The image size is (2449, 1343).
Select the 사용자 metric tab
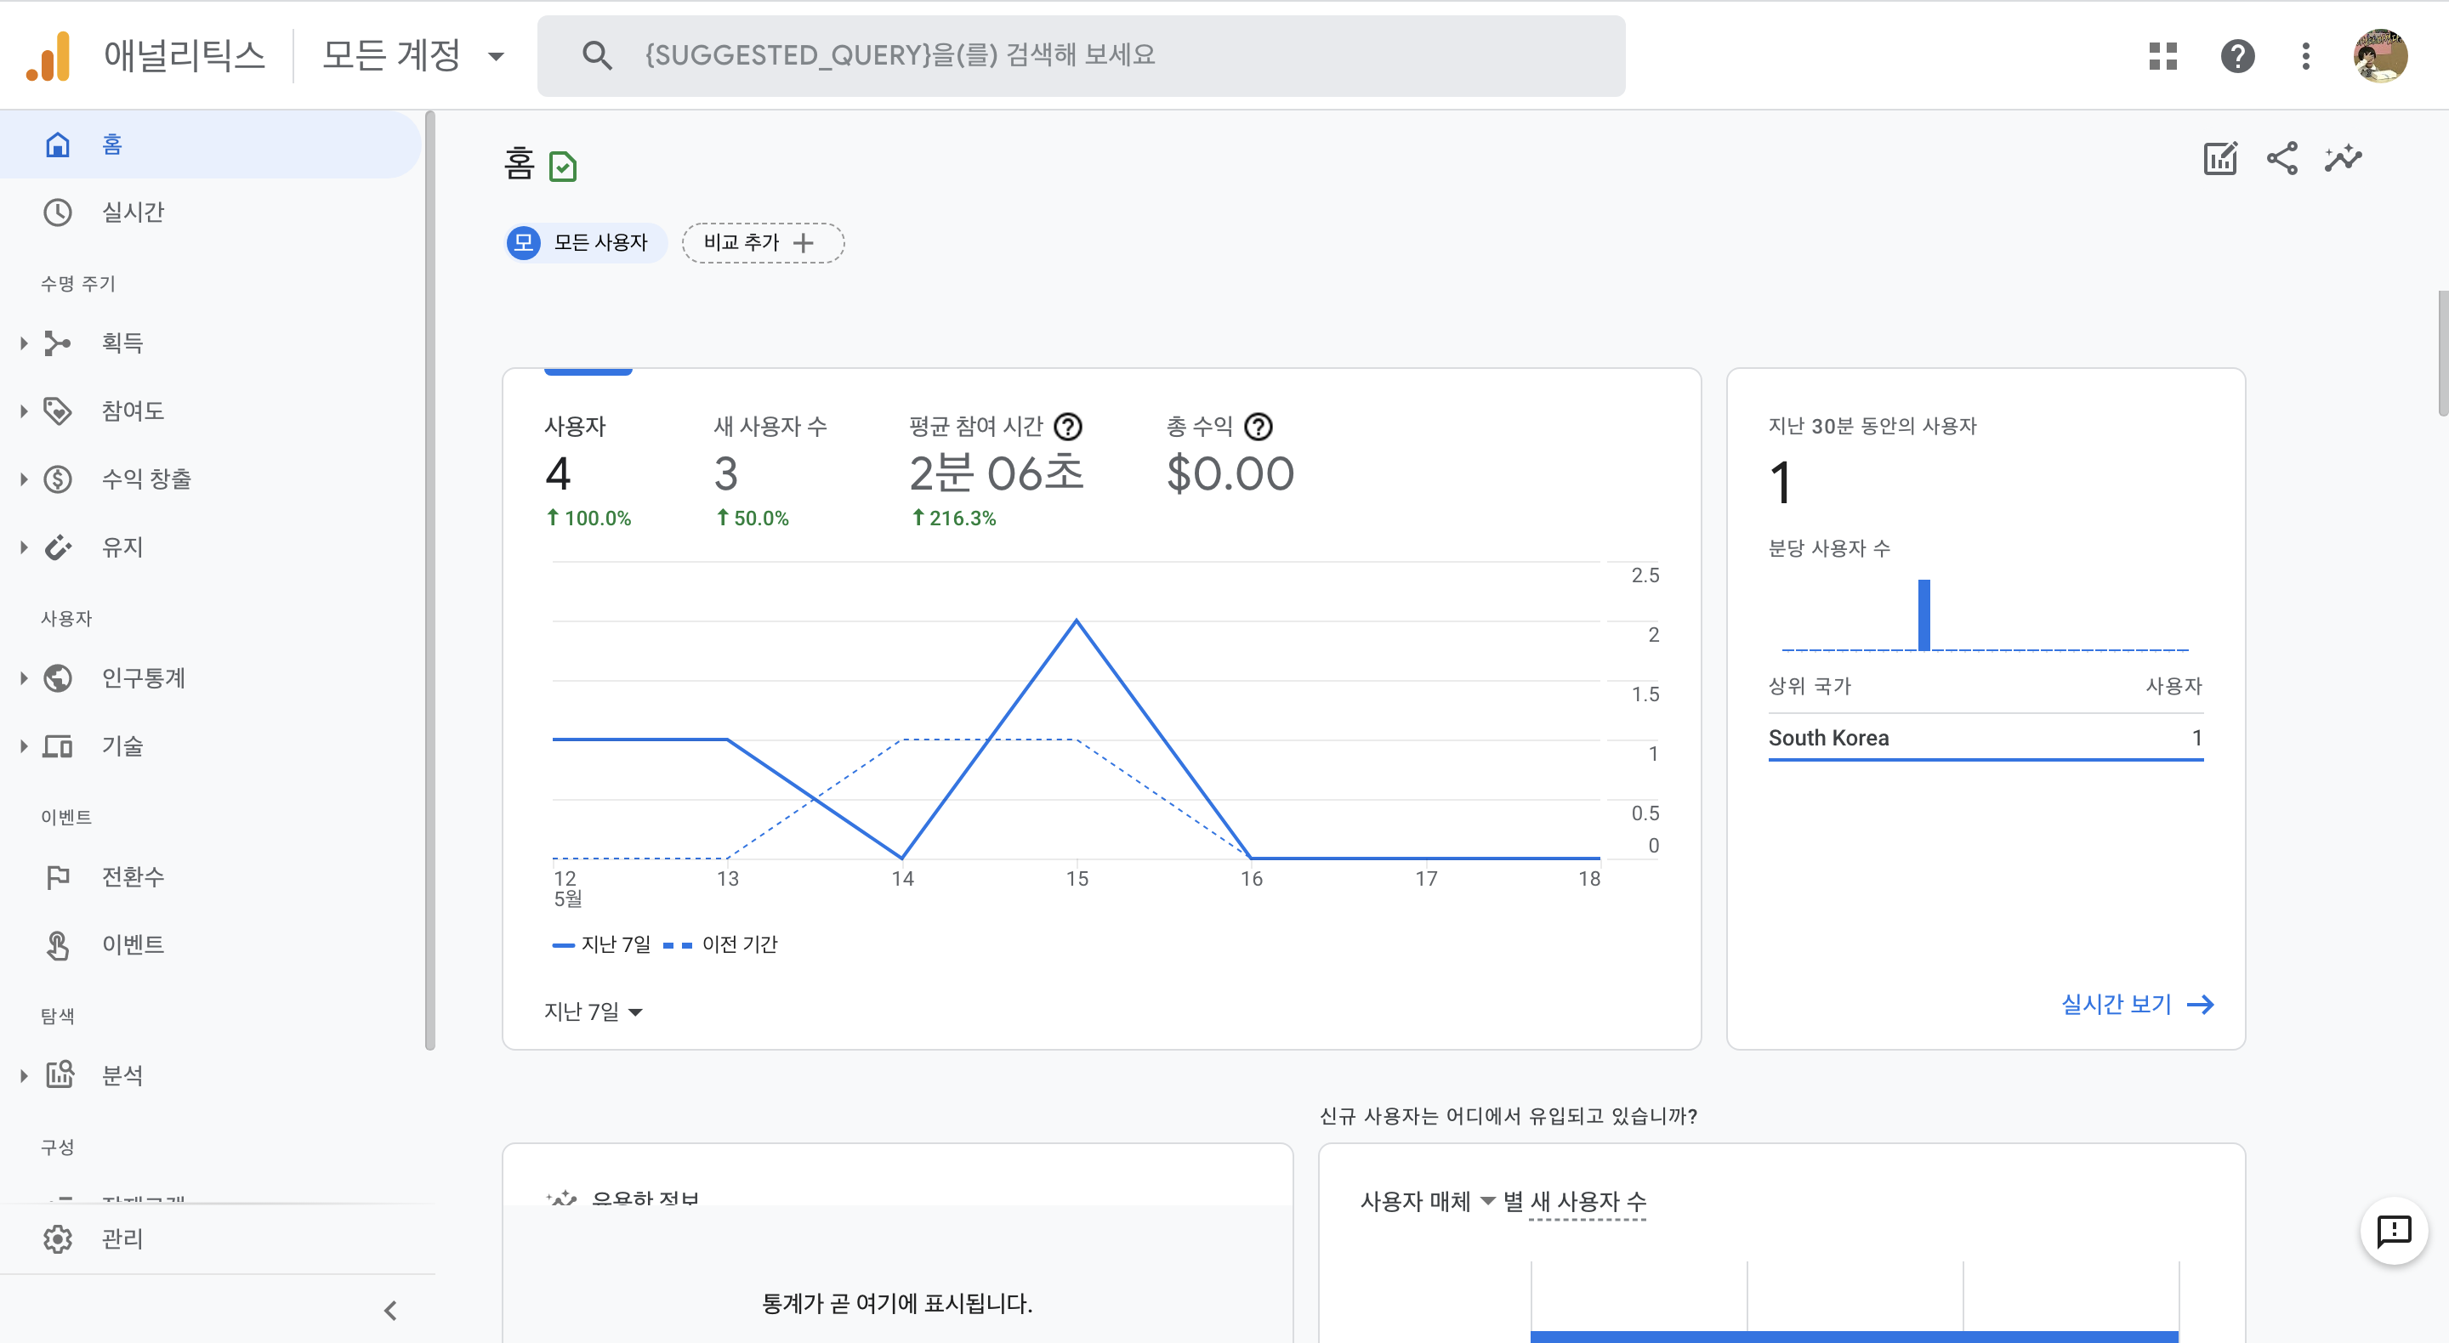click(588, 471)
